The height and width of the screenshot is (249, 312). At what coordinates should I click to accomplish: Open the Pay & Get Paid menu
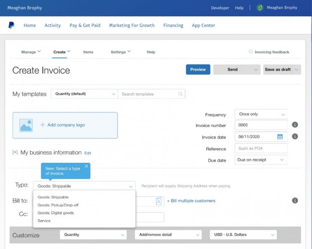point(85,25)
